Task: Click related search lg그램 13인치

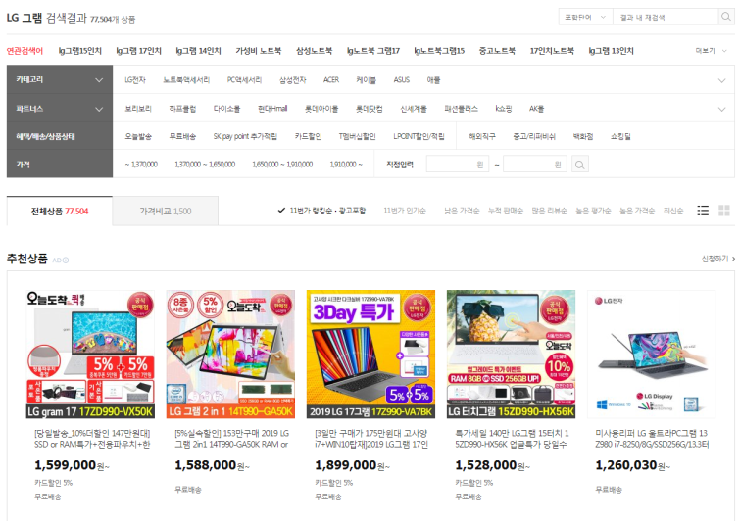Action: 611,51
